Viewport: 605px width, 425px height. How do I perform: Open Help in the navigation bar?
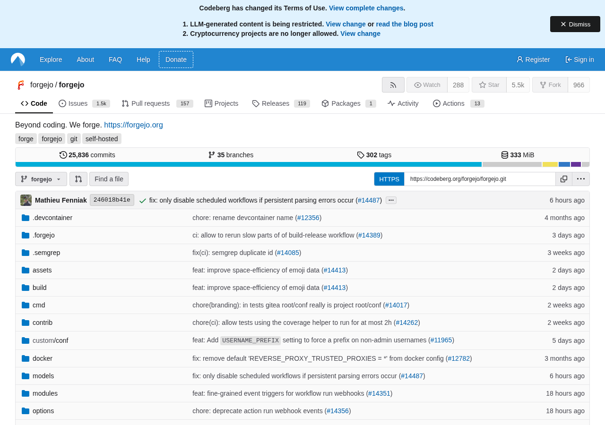(x=143, y=59)
